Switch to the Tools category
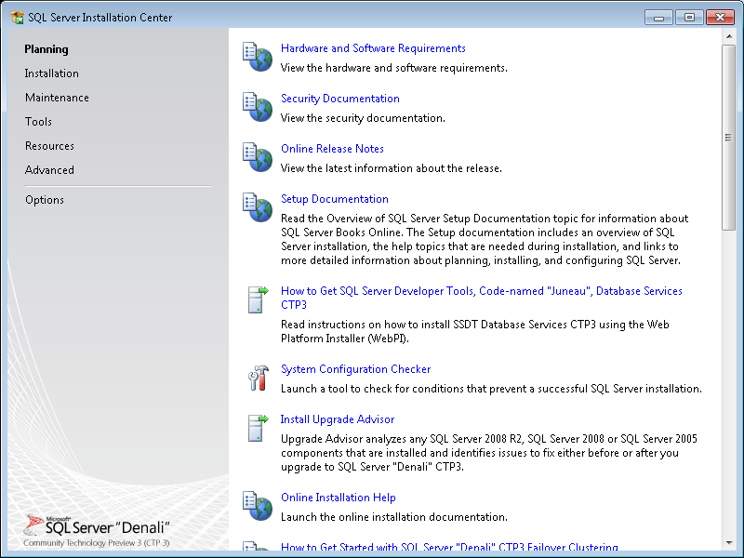The image size is (744, 558). (38, 122)
